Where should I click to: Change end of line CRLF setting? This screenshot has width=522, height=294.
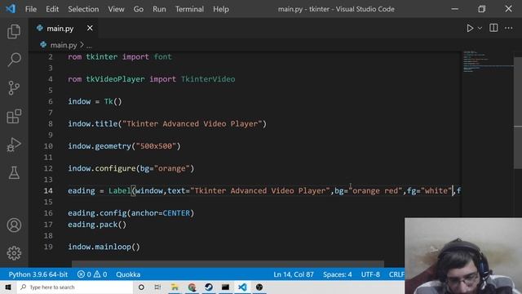coord(396,274)
